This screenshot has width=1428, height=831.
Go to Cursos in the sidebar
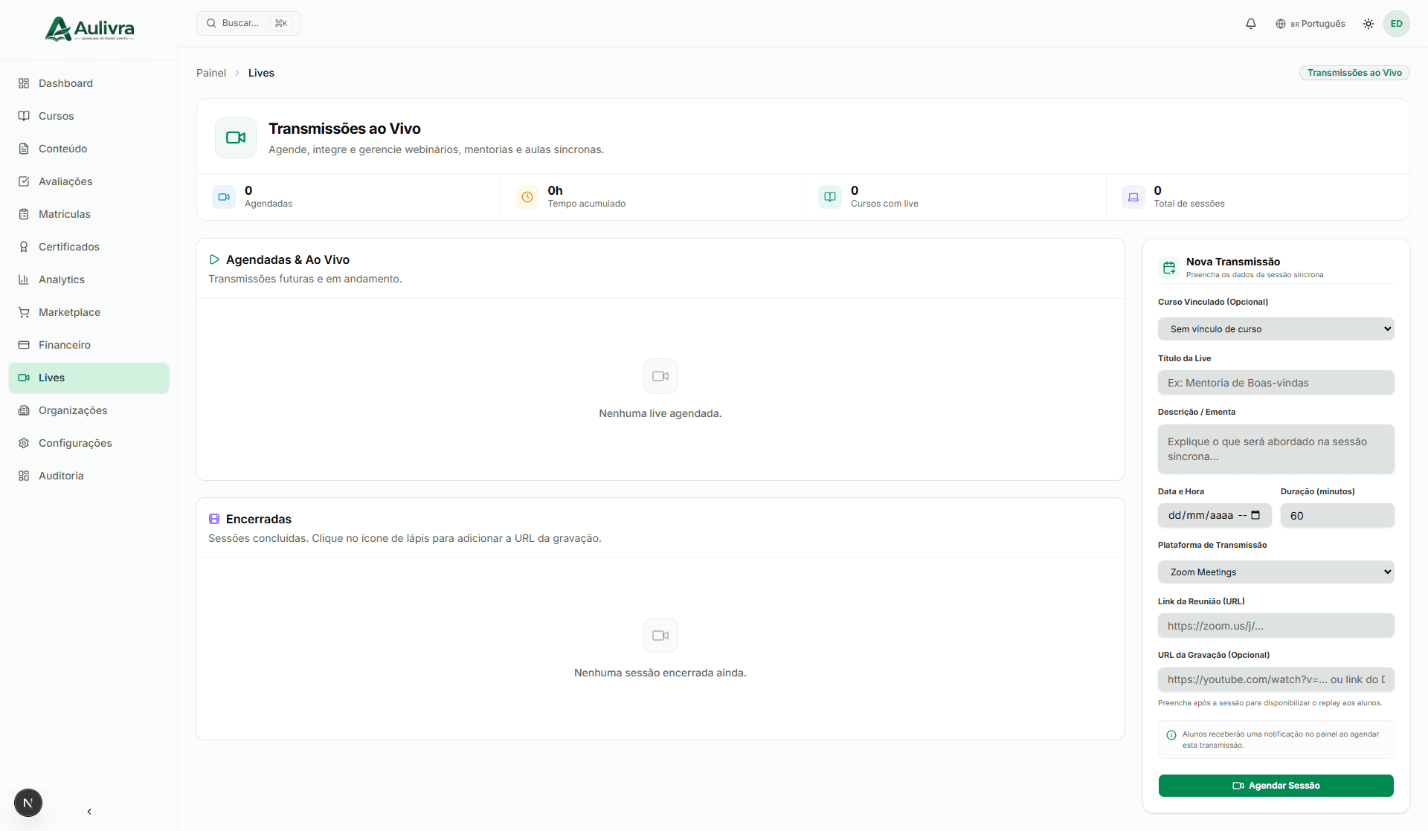[x=89, y=116]
